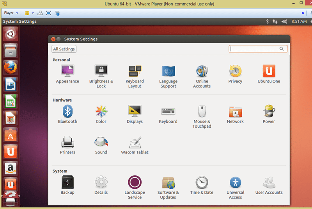Open Sound settings

(x=101, y=145)
